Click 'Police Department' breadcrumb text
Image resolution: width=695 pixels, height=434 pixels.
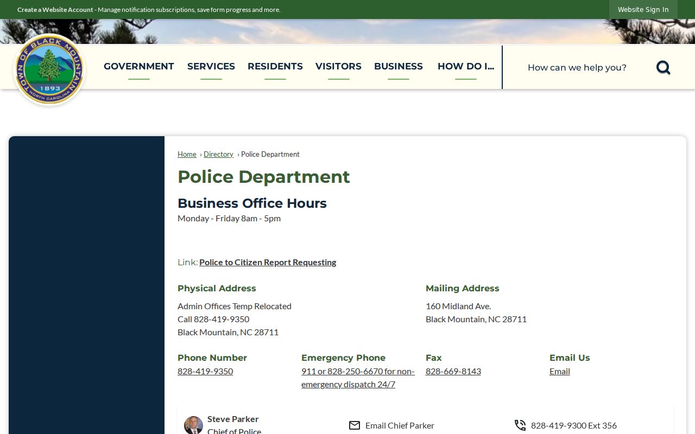point(270,155)
